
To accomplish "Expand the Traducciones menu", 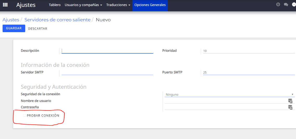I will [118, 5].
